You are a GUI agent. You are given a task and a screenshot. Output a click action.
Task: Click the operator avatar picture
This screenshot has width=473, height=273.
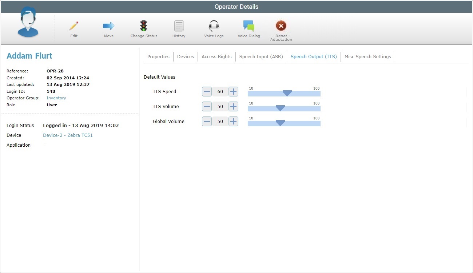[x=28, y=24]
